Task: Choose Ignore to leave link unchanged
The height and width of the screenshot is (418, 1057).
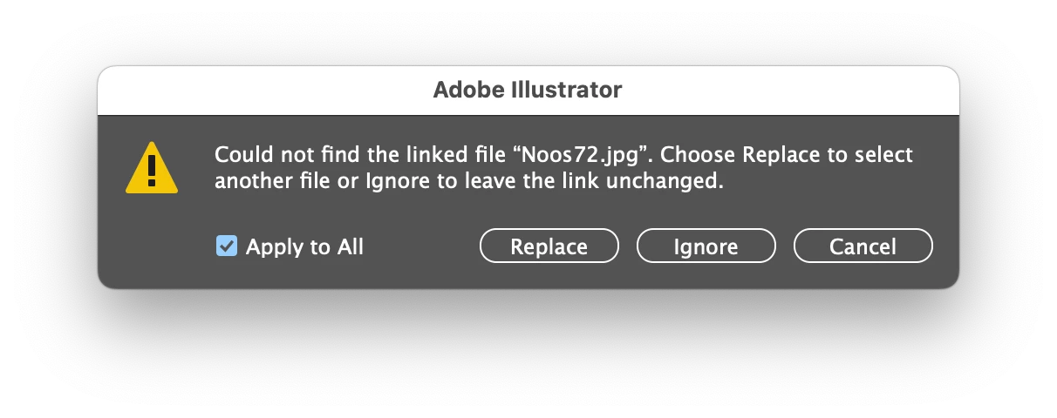Action: pos(706,246)
